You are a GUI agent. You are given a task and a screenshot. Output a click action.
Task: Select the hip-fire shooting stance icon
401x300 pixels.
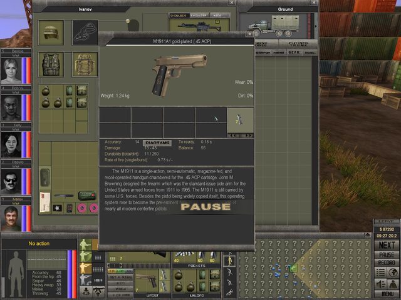[85, 245]
